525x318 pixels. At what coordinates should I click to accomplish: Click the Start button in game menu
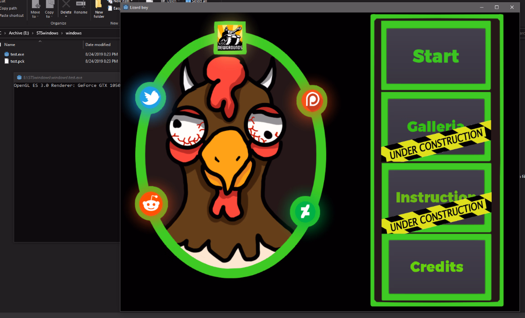pyautogui.click(x=436, y=56)
